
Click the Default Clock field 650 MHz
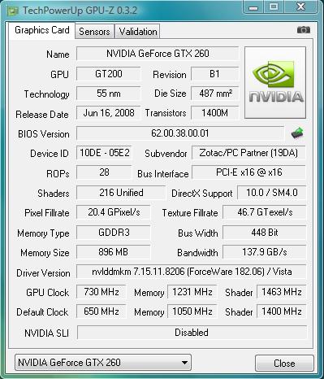click(x=102, y=311)
